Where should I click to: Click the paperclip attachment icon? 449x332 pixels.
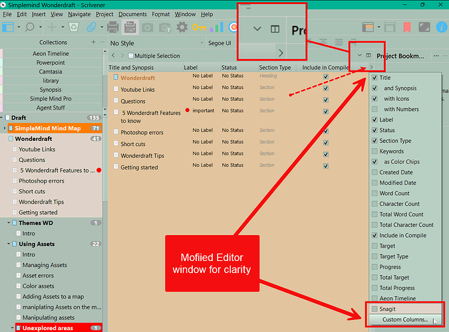coord(91,28)
